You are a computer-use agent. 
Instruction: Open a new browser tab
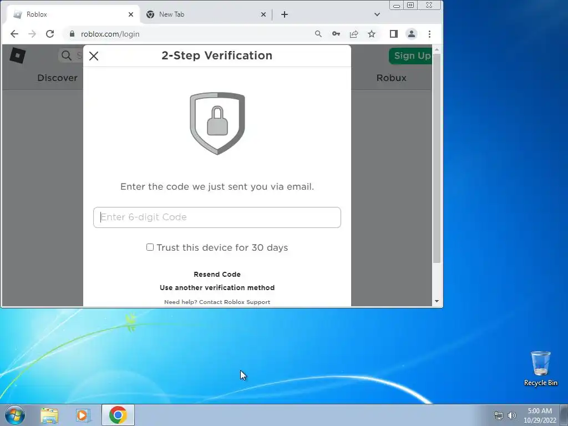(285, 14)
